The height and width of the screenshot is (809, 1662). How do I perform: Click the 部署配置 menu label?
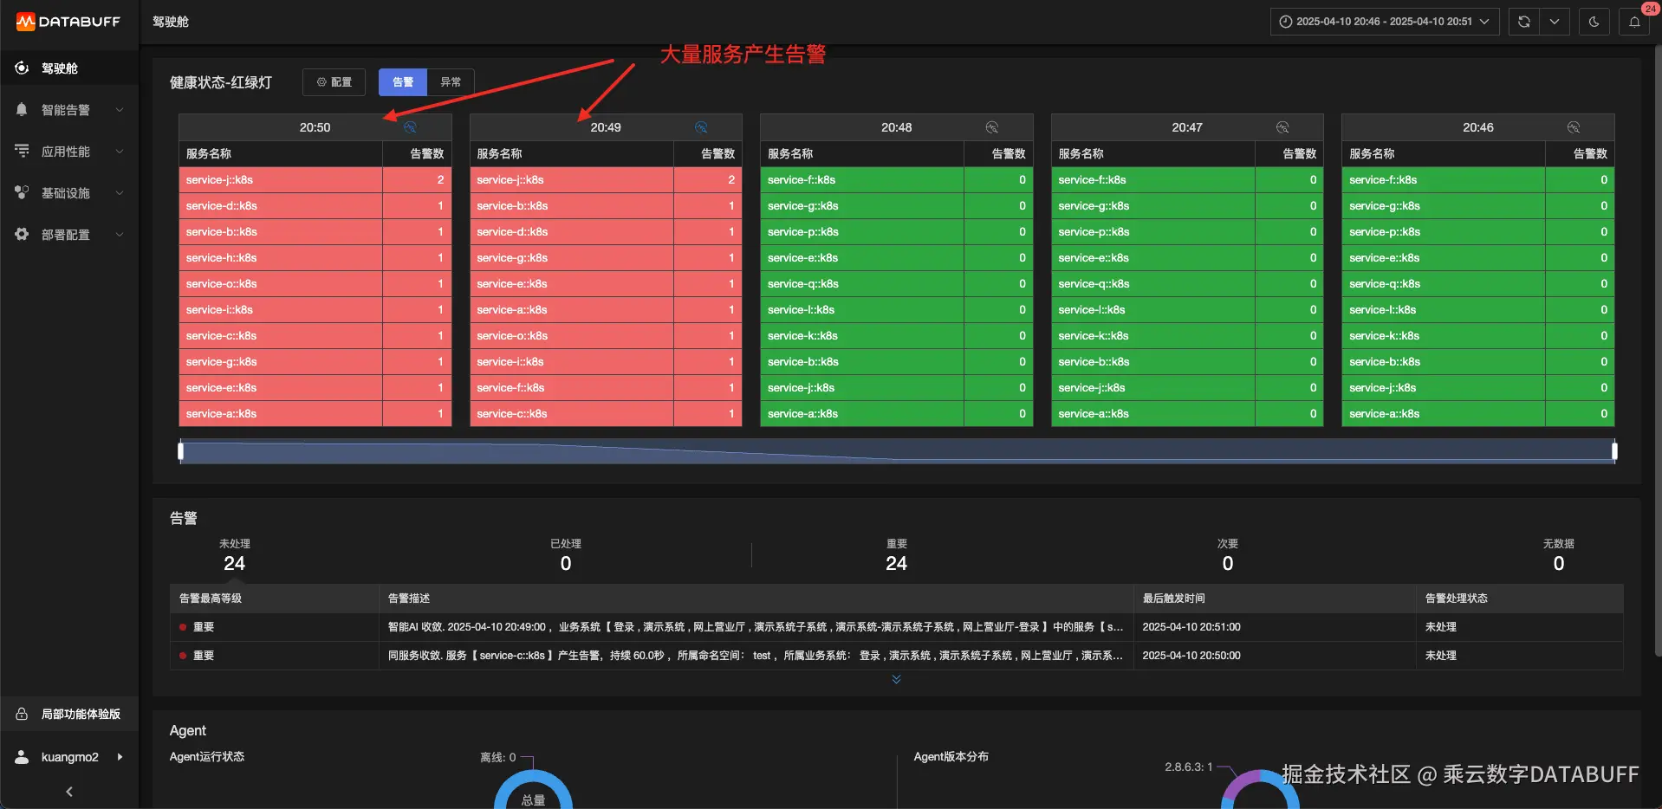pos(66,235)
